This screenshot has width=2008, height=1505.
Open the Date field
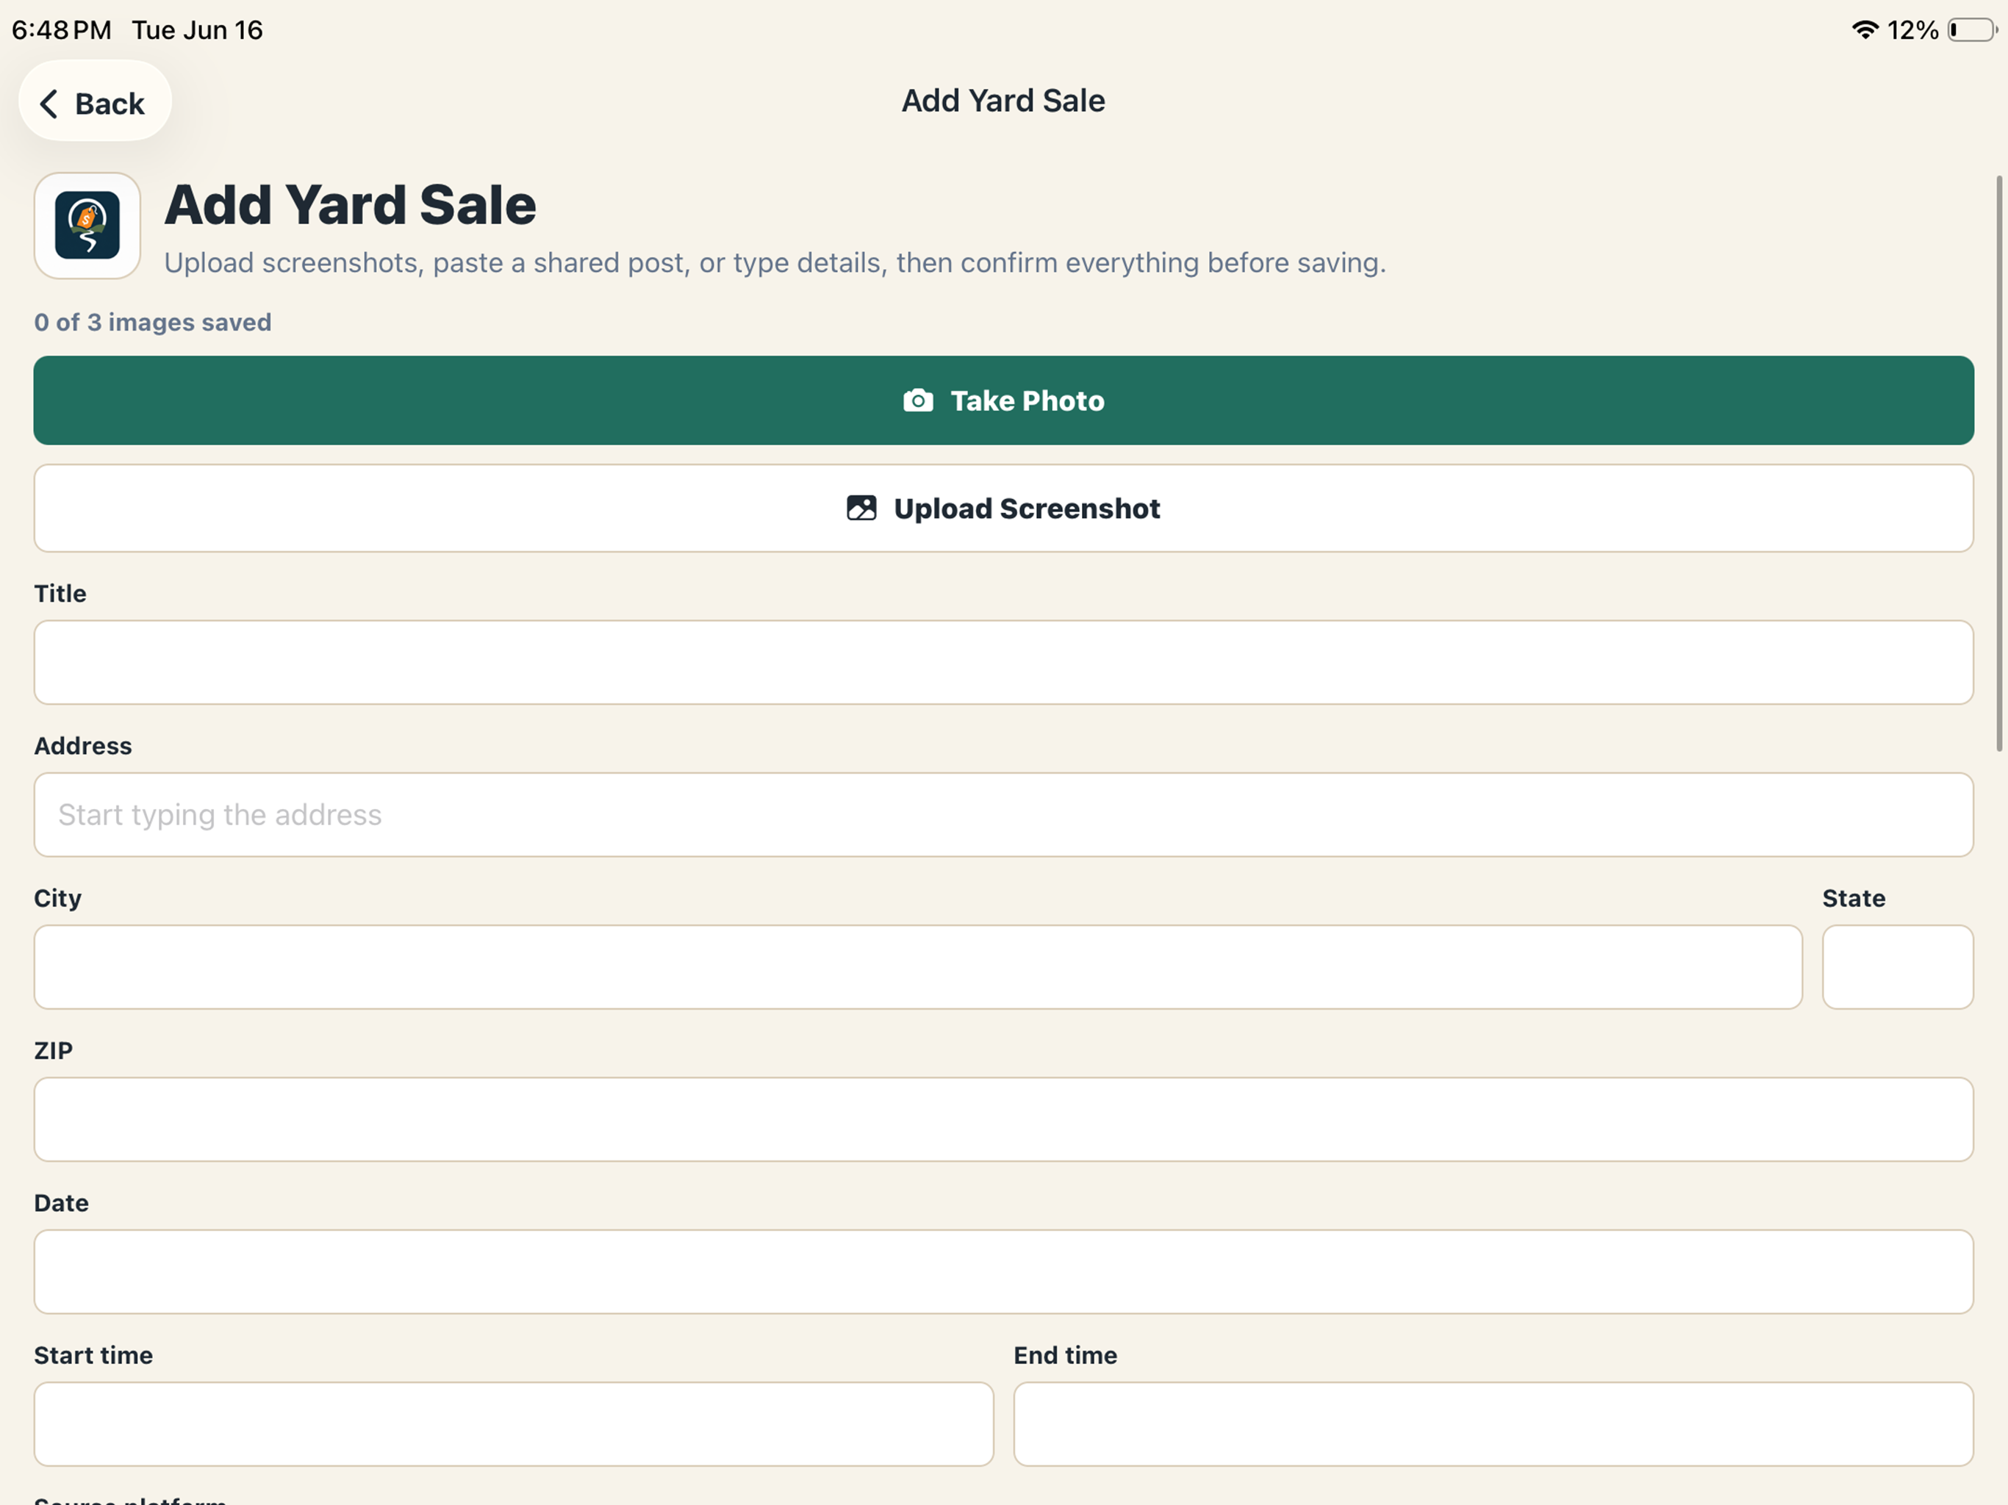click(x=1003, y=1272)
